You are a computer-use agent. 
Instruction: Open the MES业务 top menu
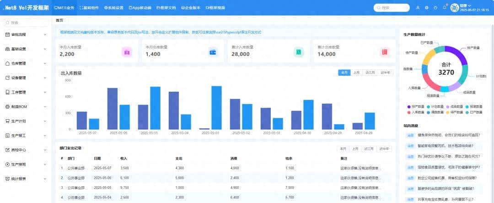pyautogui.click(x=64, y=8)
